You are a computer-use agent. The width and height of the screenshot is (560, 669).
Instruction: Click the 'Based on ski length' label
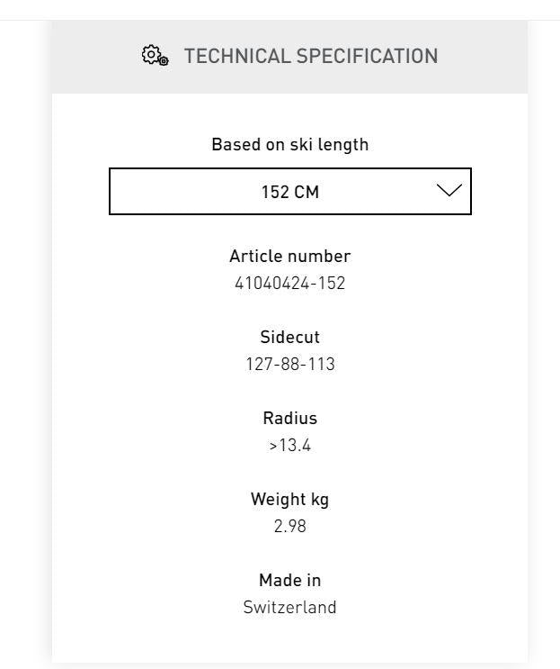(x=289, y=145)
